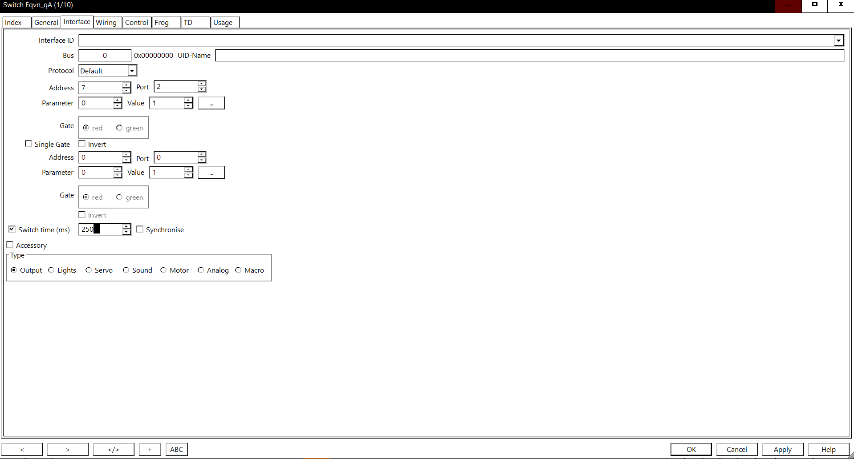The image size is (854, 459).
Task: Click the ABC button
Action: [176, 449]
